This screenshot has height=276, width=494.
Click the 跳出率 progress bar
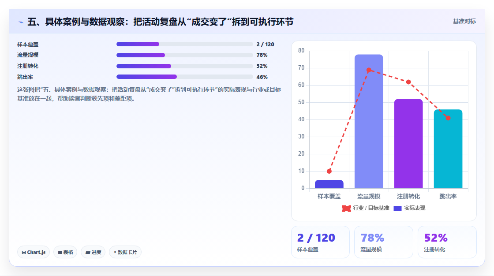185,77
